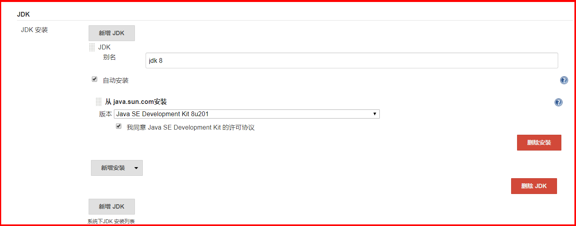This screenshot has width=576, height=226.
Task: Click the drag handle beside the JDK entry
Action: click(92, 47)
